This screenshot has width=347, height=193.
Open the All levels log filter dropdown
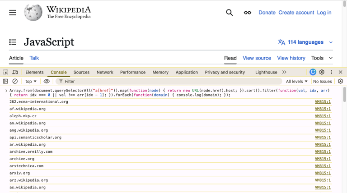[296, 82]
